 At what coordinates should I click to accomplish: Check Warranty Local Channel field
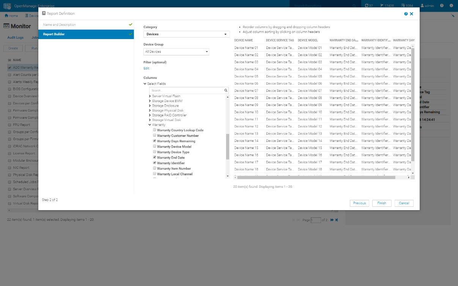pyautogui.click(x=154, y=174)
